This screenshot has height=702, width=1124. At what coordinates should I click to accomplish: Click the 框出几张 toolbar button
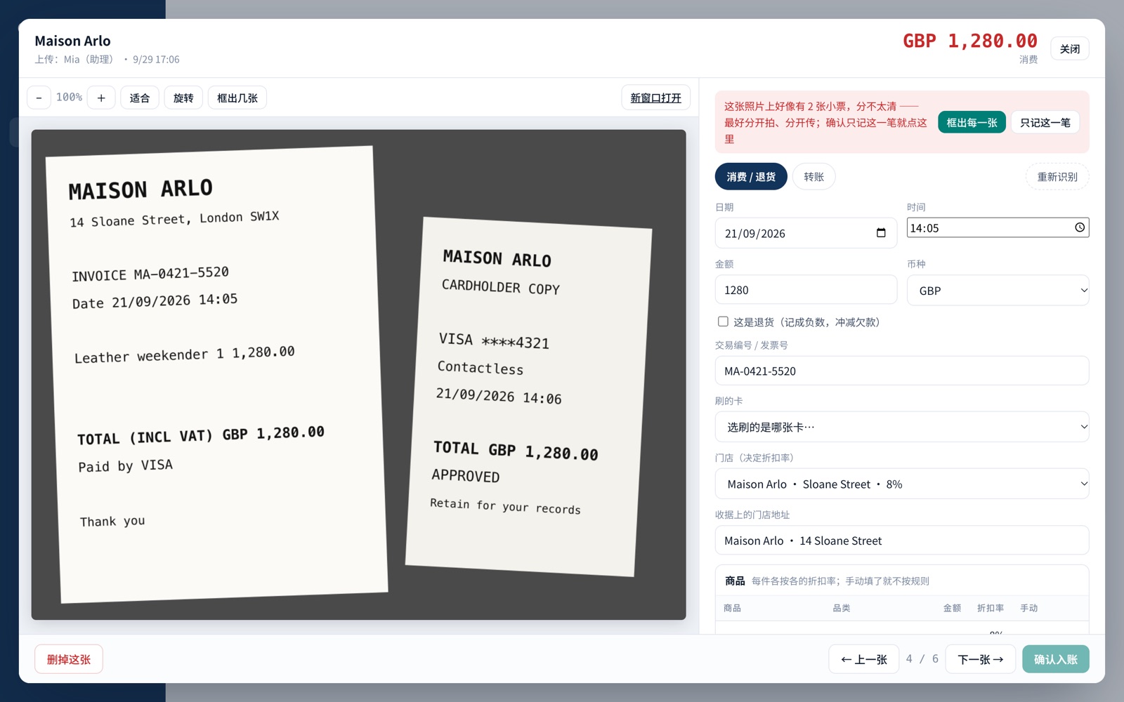tap(237, 98)
